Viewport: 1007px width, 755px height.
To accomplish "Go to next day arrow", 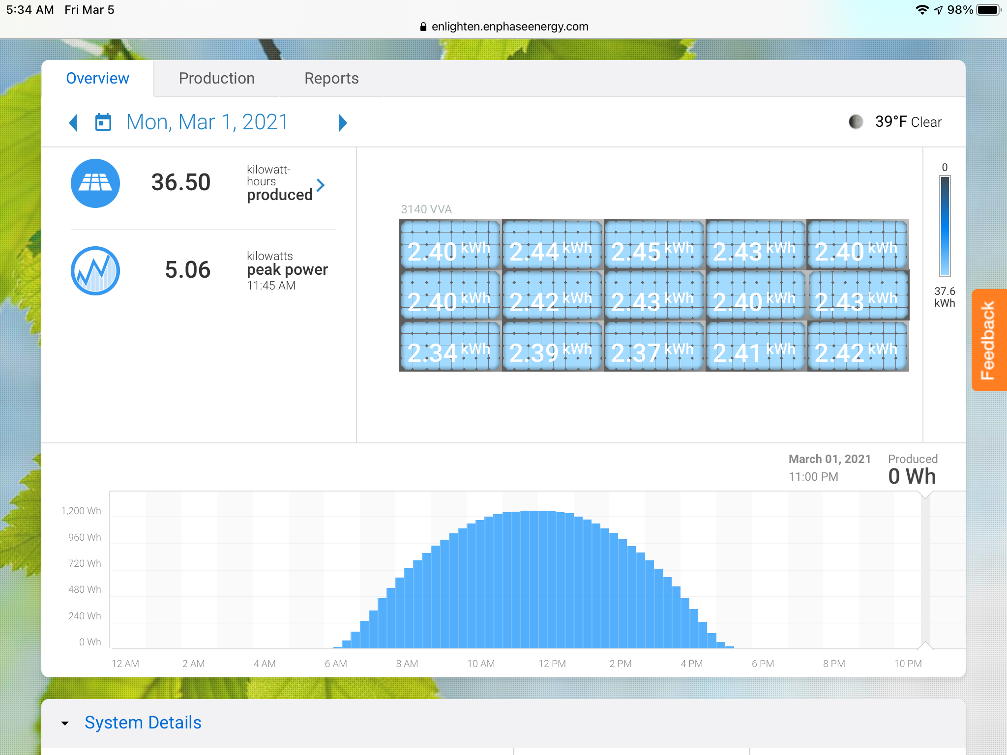I will pyautogui.click(x=343, y=122).
